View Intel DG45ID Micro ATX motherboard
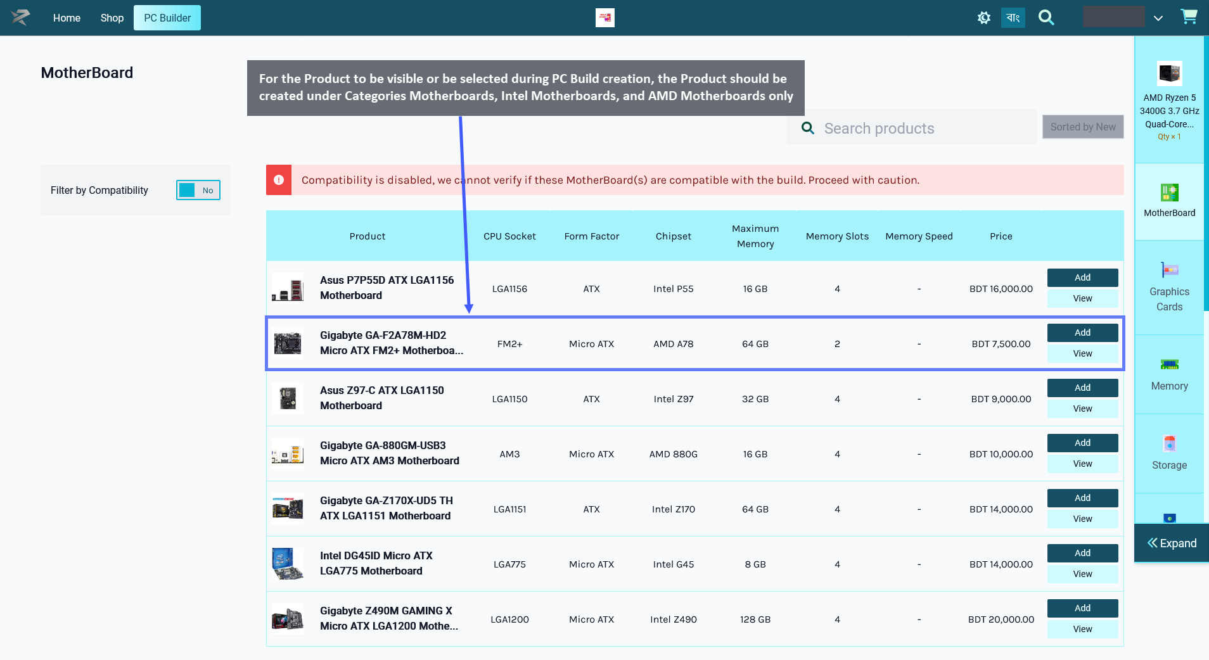The image size is (1209, 660). [x=1082, y=574]
